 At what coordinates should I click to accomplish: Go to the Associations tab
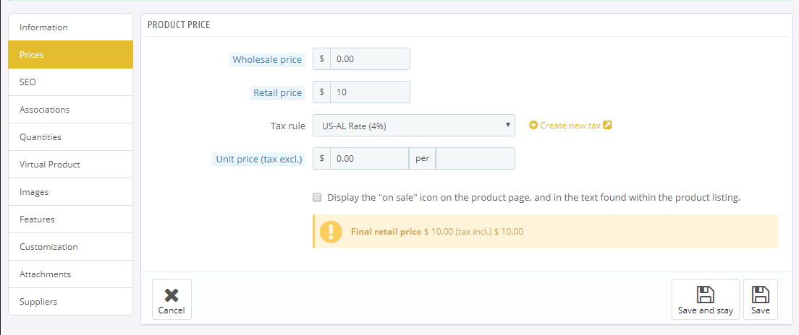pyautogui.click(x=70, y=109)
